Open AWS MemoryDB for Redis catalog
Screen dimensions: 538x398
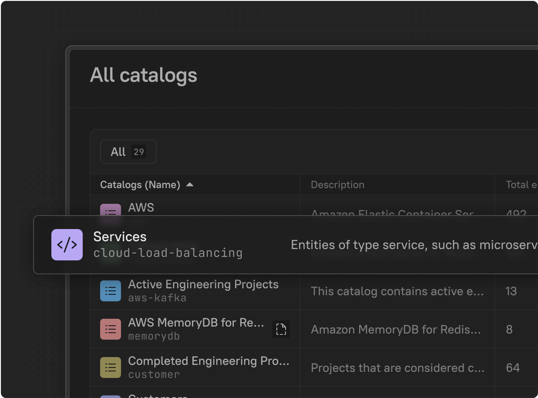pos(196,323)
